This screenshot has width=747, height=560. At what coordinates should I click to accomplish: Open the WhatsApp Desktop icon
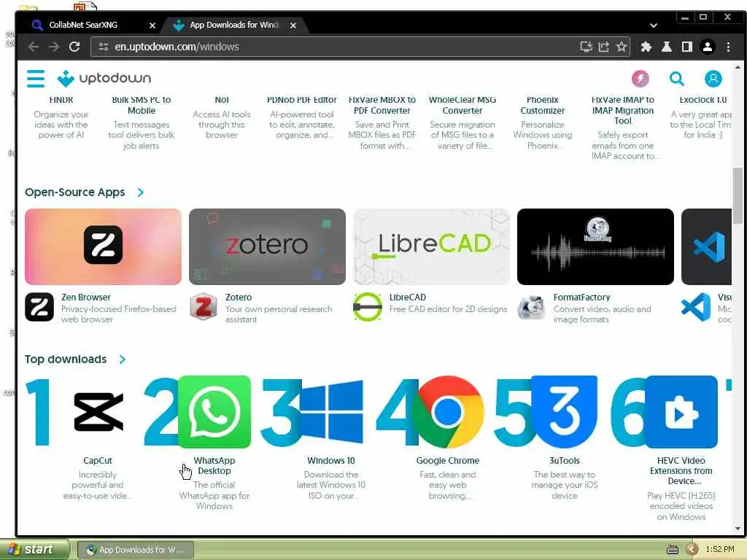point(214,412)
